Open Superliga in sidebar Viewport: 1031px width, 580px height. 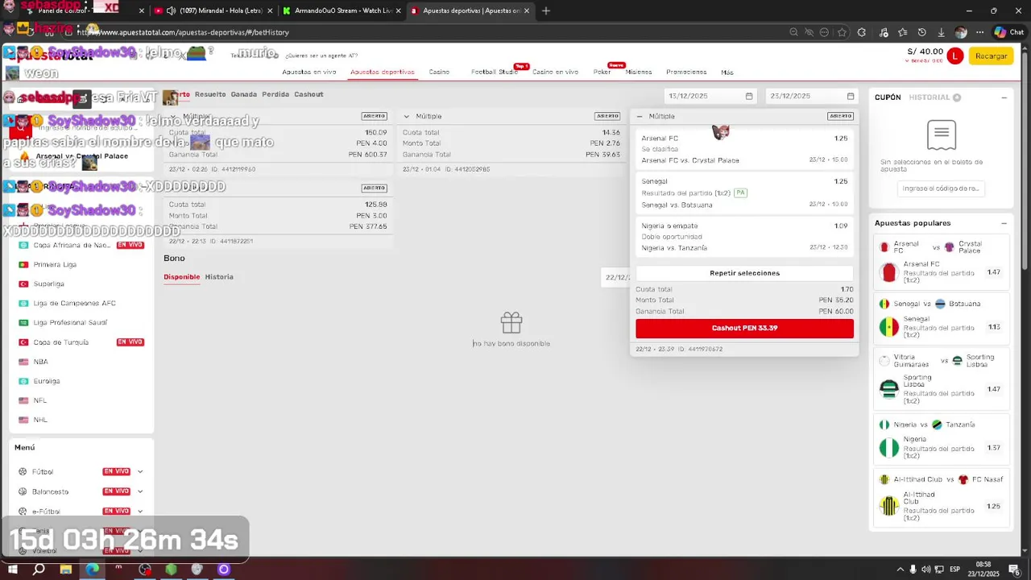click(x=48, y=284)
